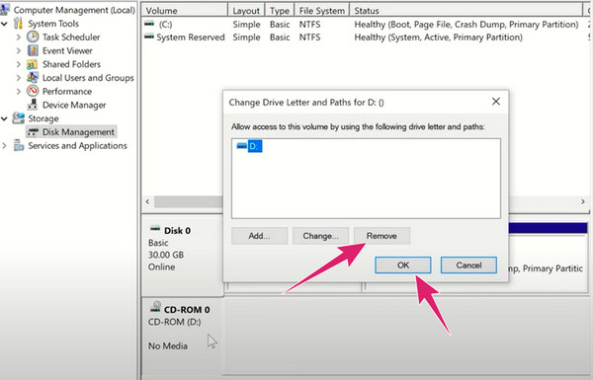Select Task Scheduler label in tree

(71, 38)
